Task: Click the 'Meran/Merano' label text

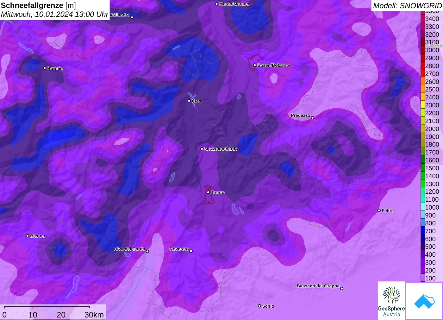Action: tap(234, 4)
